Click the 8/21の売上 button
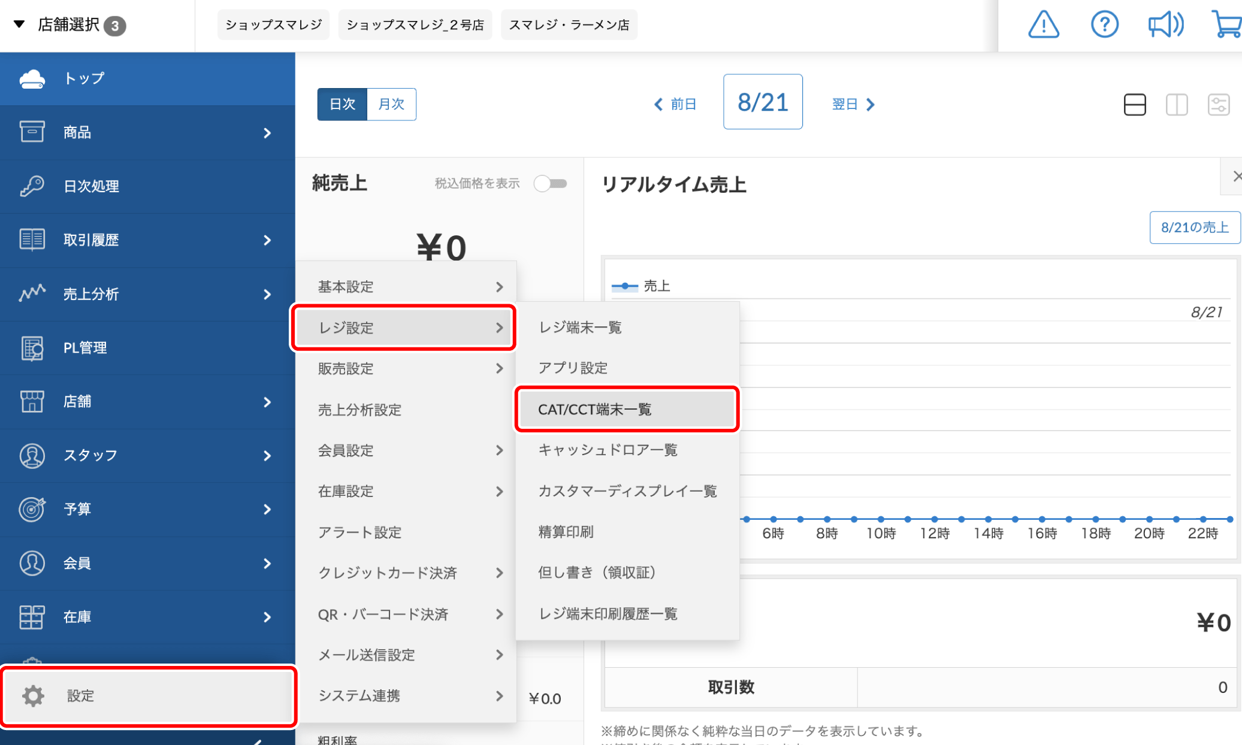This screenshot has width=1242, height=745. pos(1194,228)
